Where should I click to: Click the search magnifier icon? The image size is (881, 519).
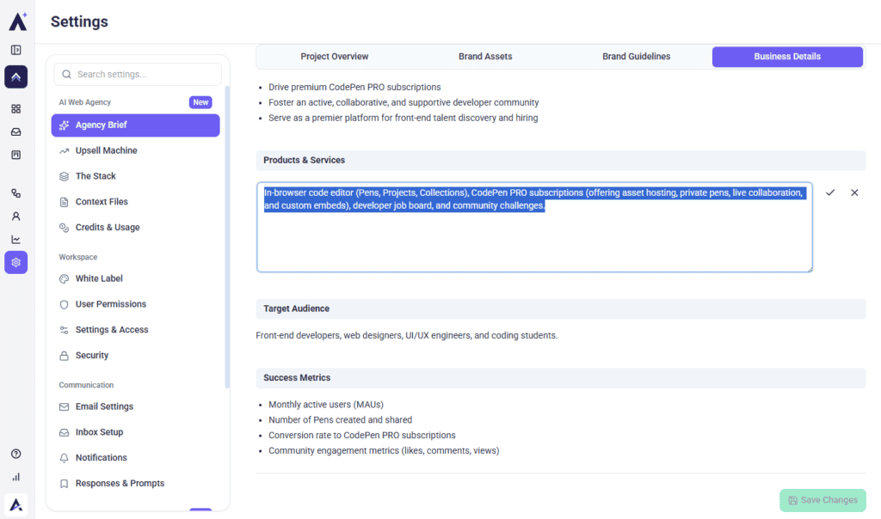66,74
